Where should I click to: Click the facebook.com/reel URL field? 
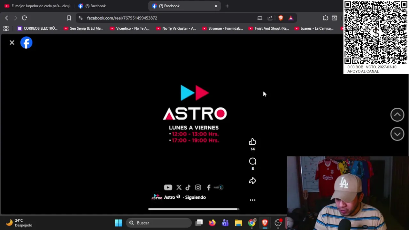[122, 18]
